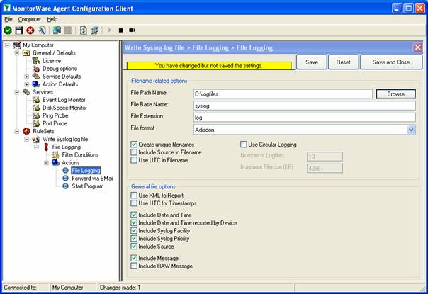Click the Save button
The image size is (428, 294).
312,62
